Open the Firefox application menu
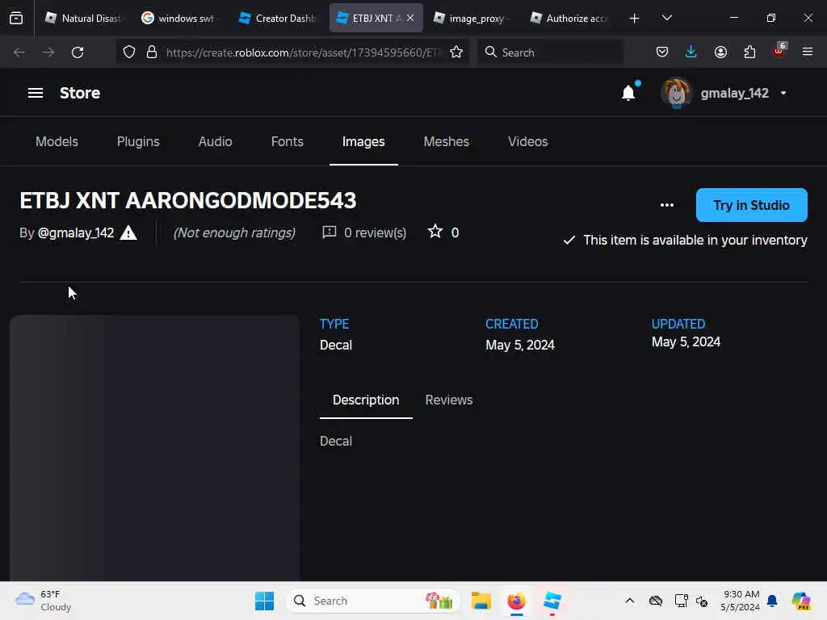Screen dimensions: 827x620 [x=808, y=52]
